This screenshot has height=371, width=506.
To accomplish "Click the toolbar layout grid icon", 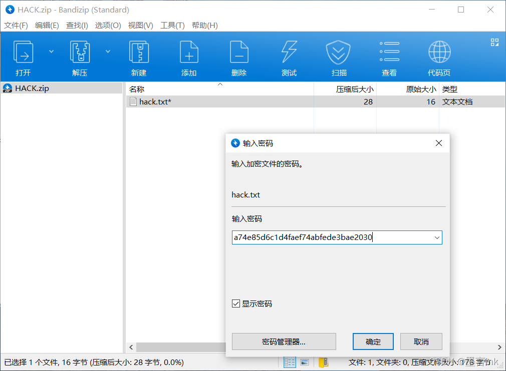I will pyautogui.click(x=494, y=42).
